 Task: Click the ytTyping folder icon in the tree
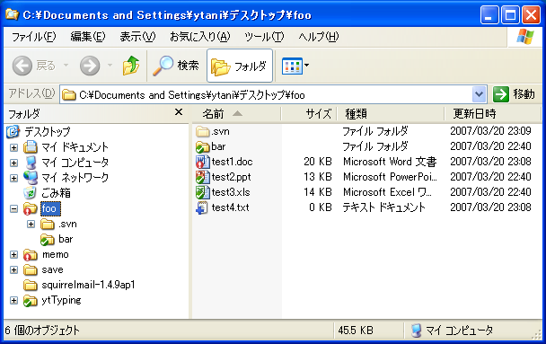pyautogui.click(x=31, y=301)
